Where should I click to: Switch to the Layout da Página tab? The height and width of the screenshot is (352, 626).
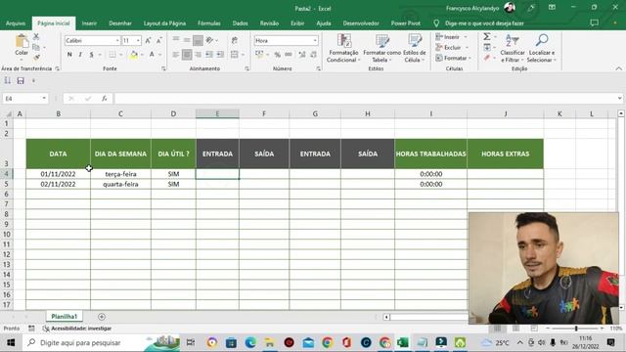pos(164,23)
